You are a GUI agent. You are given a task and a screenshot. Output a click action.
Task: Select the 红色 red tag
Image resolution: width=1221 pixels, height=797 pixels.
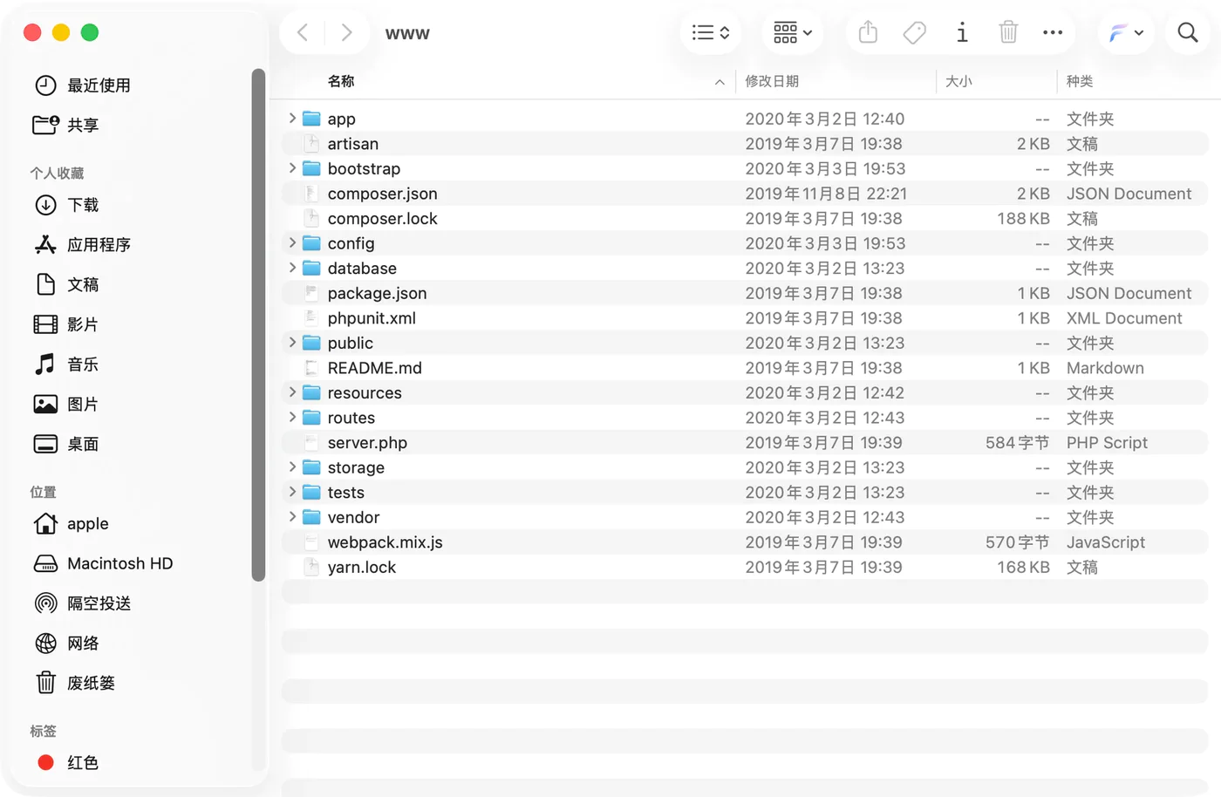(68, 763)
